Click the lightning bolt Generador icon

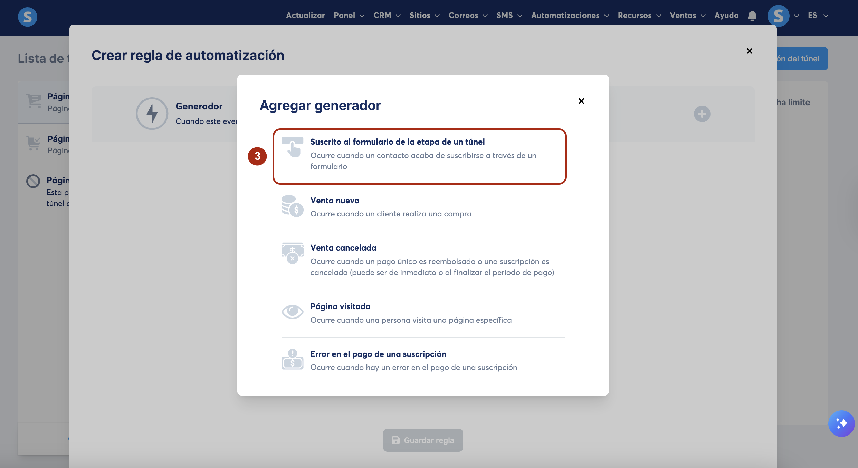[152, 114]
